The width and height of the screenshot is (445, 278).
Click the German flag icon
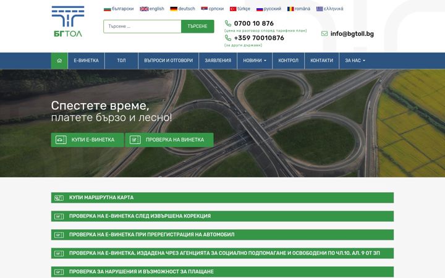click(174, 9)
